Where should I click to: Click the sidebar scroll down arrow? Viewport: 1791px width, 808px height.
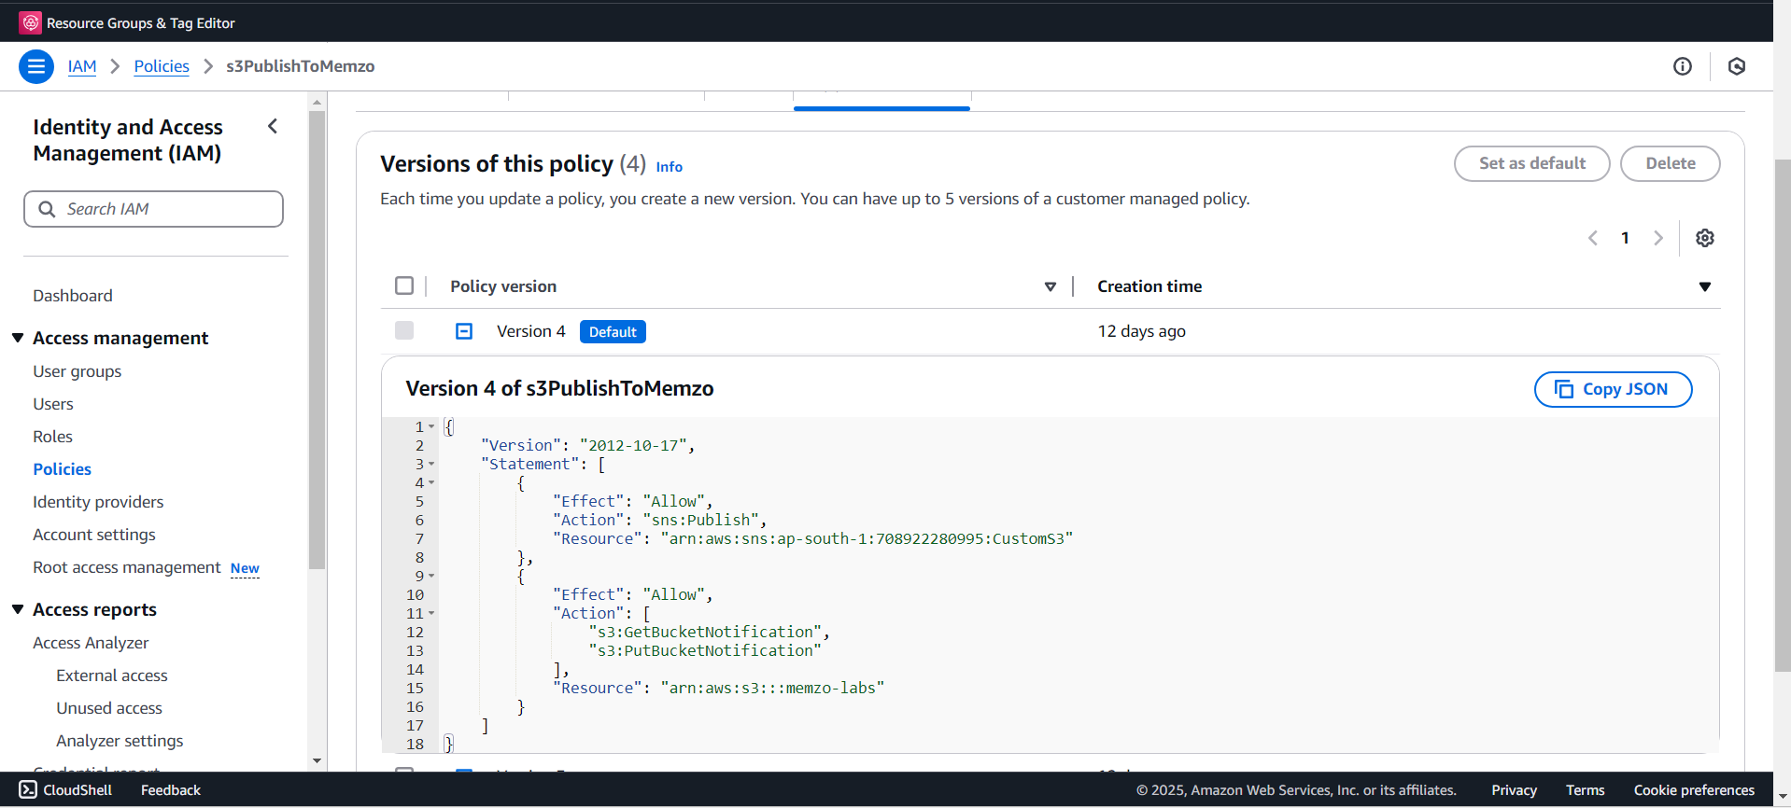[x=317, y=761]
